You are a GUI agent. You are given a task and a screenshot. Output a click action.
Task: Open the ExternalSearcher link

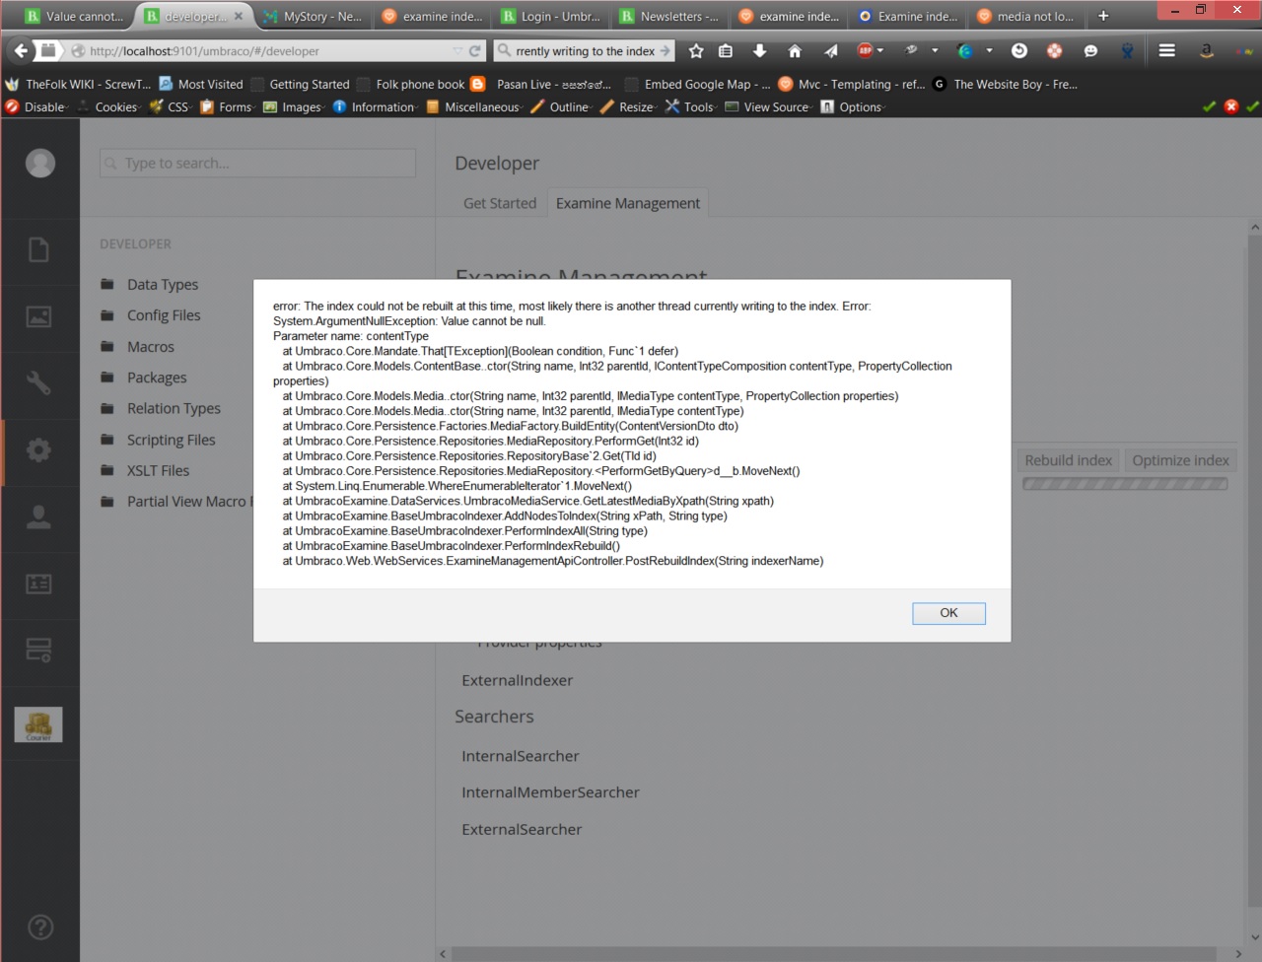click(522, 830)
